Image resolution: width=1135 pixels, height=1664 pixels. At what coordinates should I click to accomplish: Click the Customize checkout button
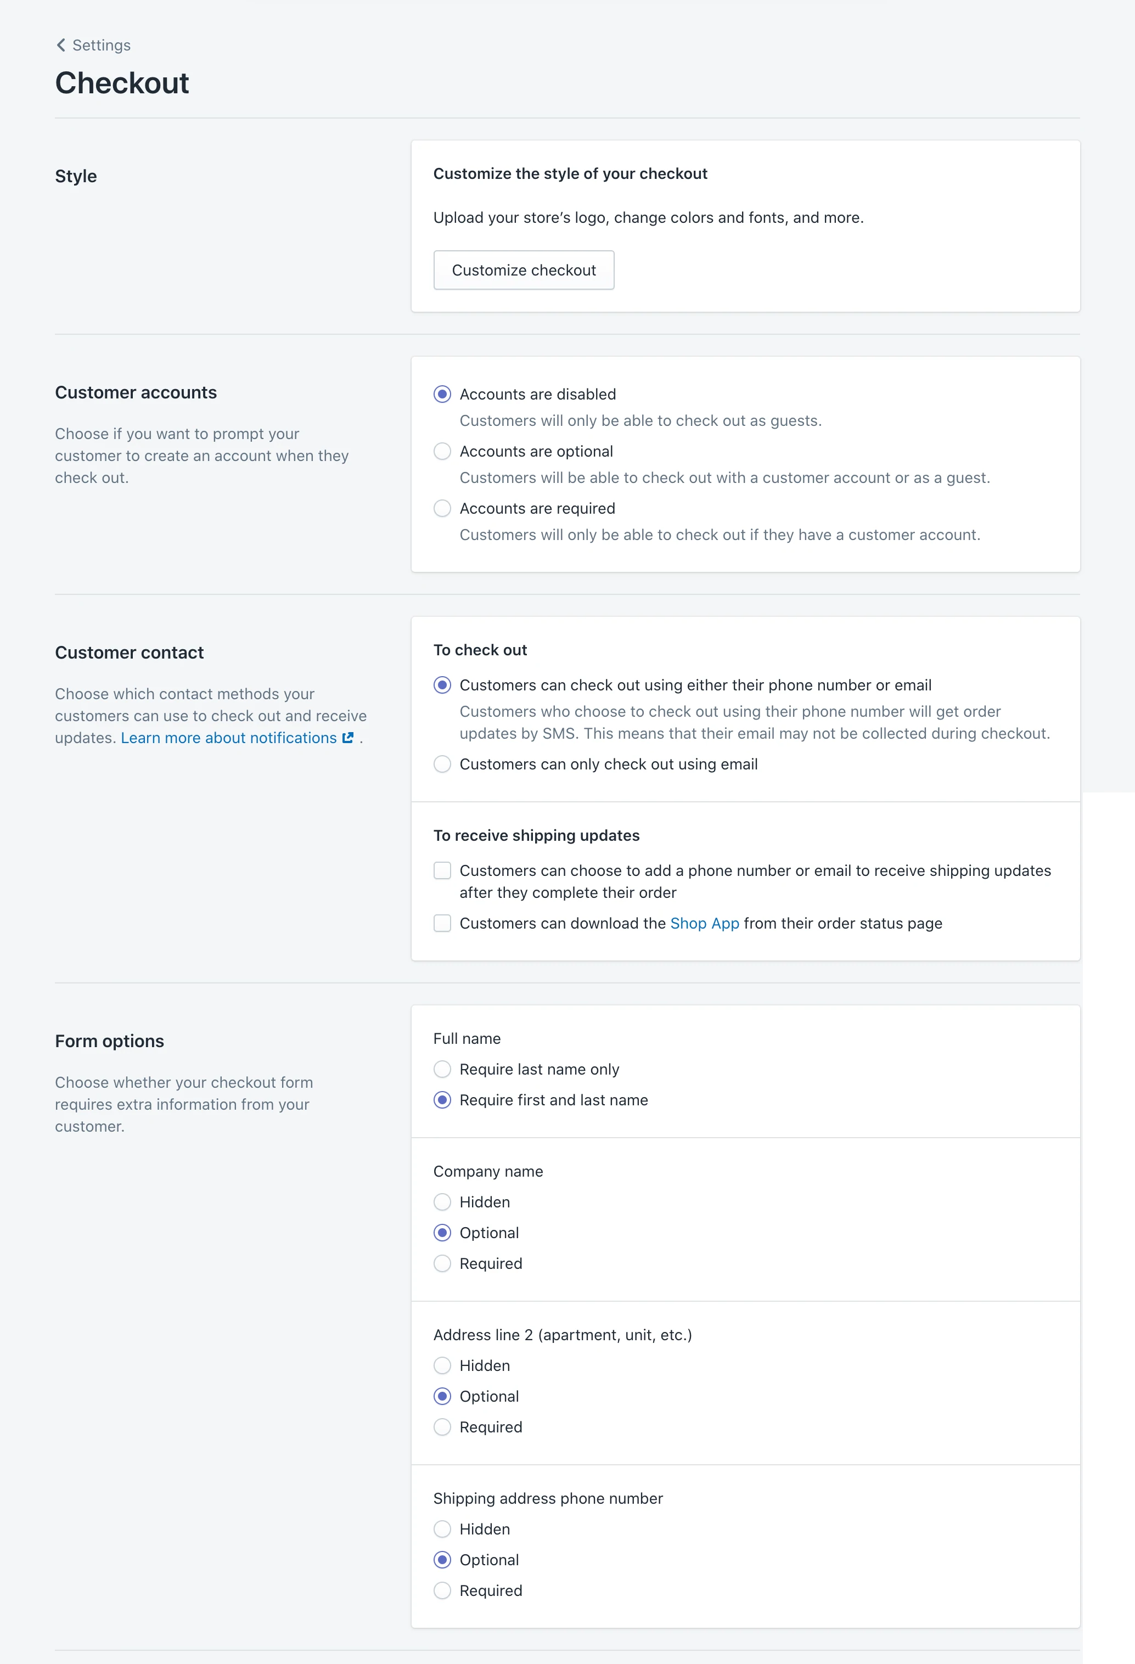[x=523, y=269]
